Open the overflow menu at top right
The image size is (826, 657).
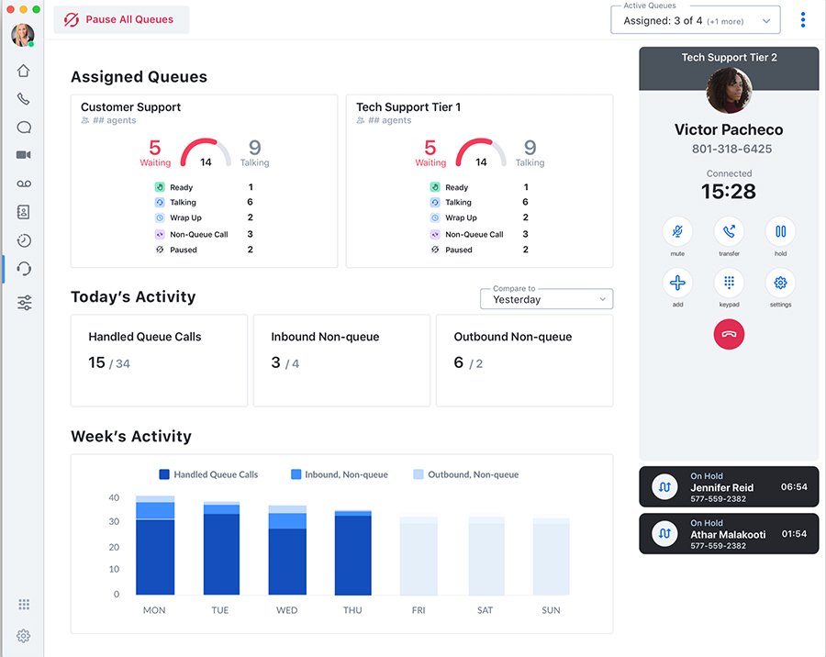point(803,18)
